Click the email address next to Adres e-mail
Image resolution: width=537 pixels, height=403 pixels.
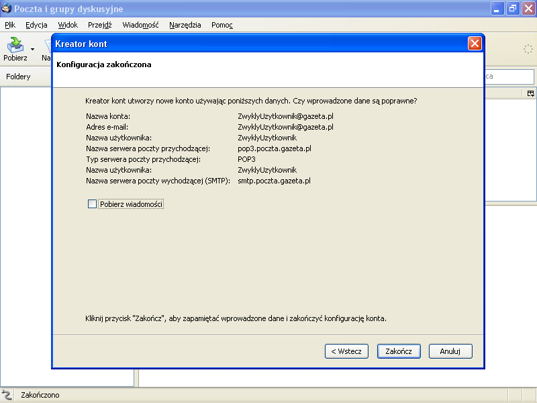(285, 127)
